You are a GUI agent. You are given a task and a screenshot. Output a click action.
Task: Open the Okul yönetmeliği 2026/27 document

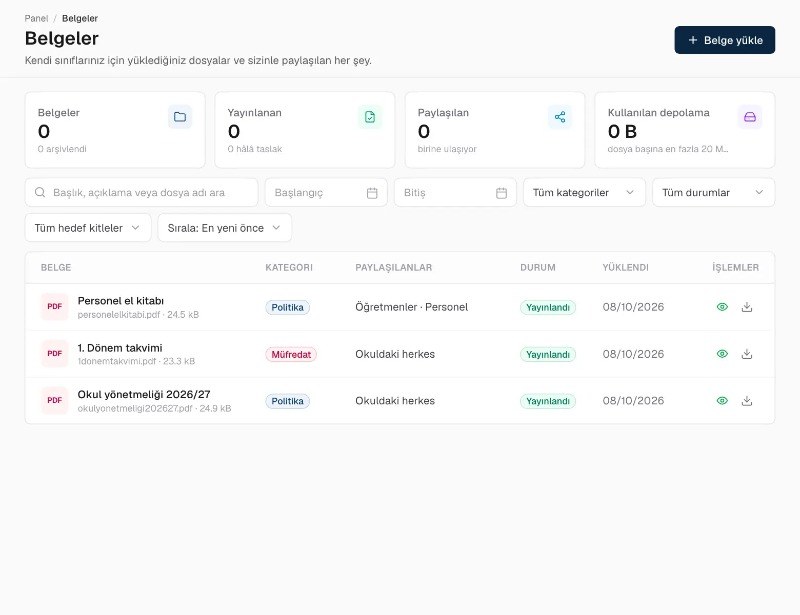point(144,395)
